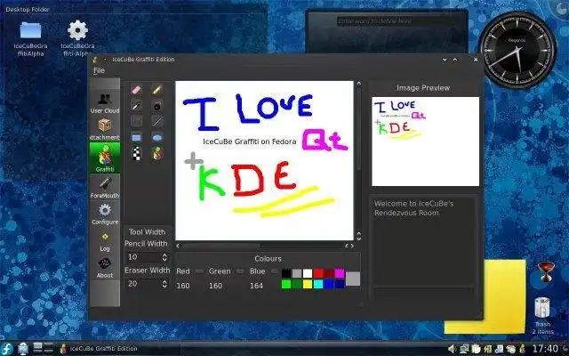The image size is (569, 356).
Task: Pick the yellow colour swatch
Action: tap(308, 284)
